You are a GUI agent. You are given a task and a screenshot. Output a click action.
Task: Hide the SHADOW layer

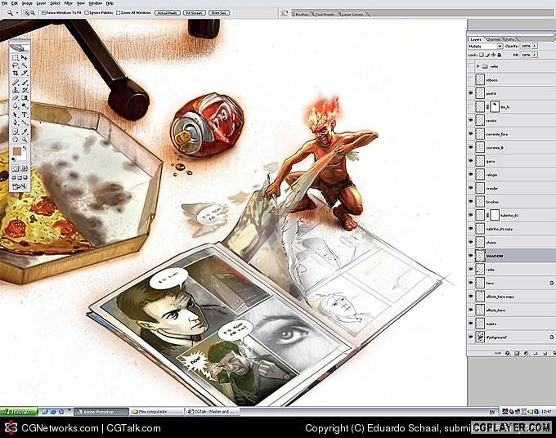click(470, 256)
